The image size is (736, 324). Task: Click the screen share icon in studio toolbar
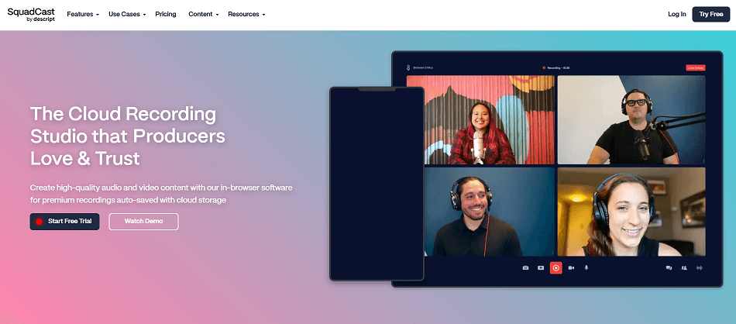541,267
